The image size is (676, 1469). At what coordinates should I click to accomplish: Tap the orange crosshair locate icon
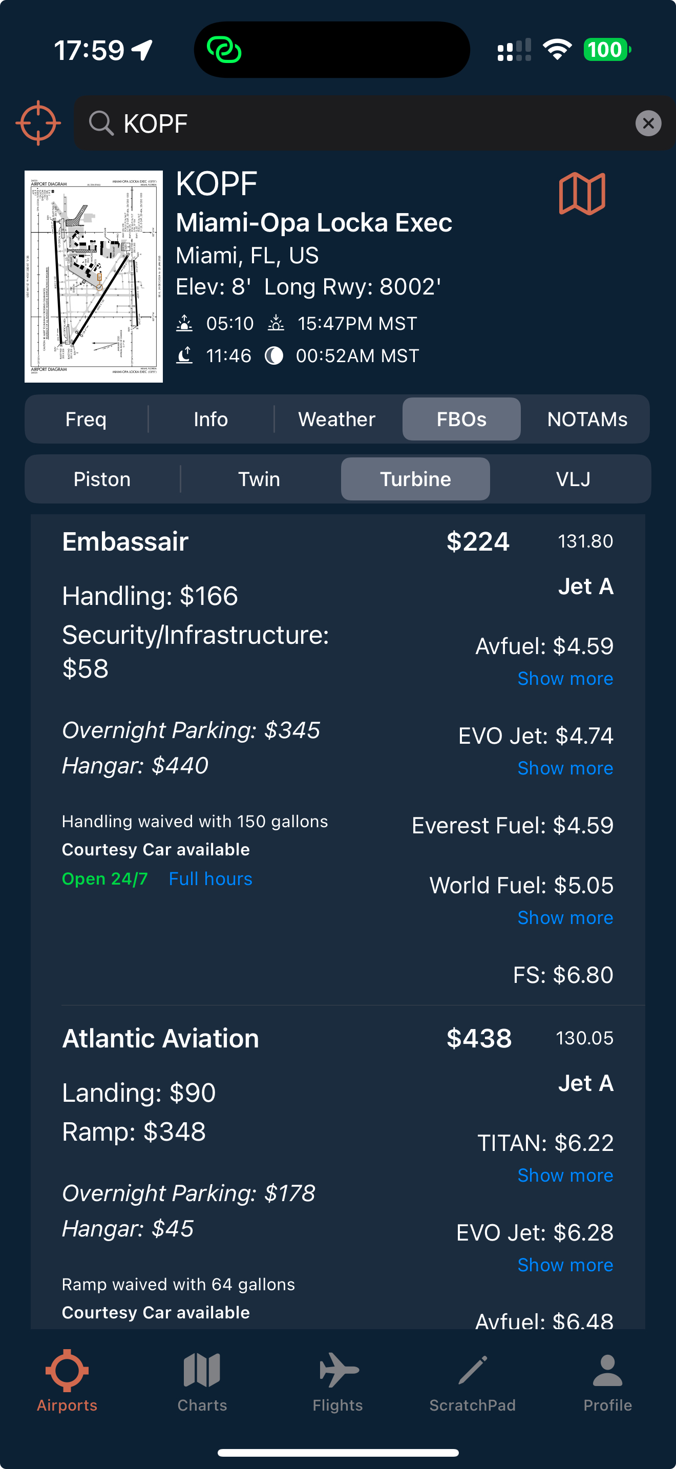(x=38, y=123)
